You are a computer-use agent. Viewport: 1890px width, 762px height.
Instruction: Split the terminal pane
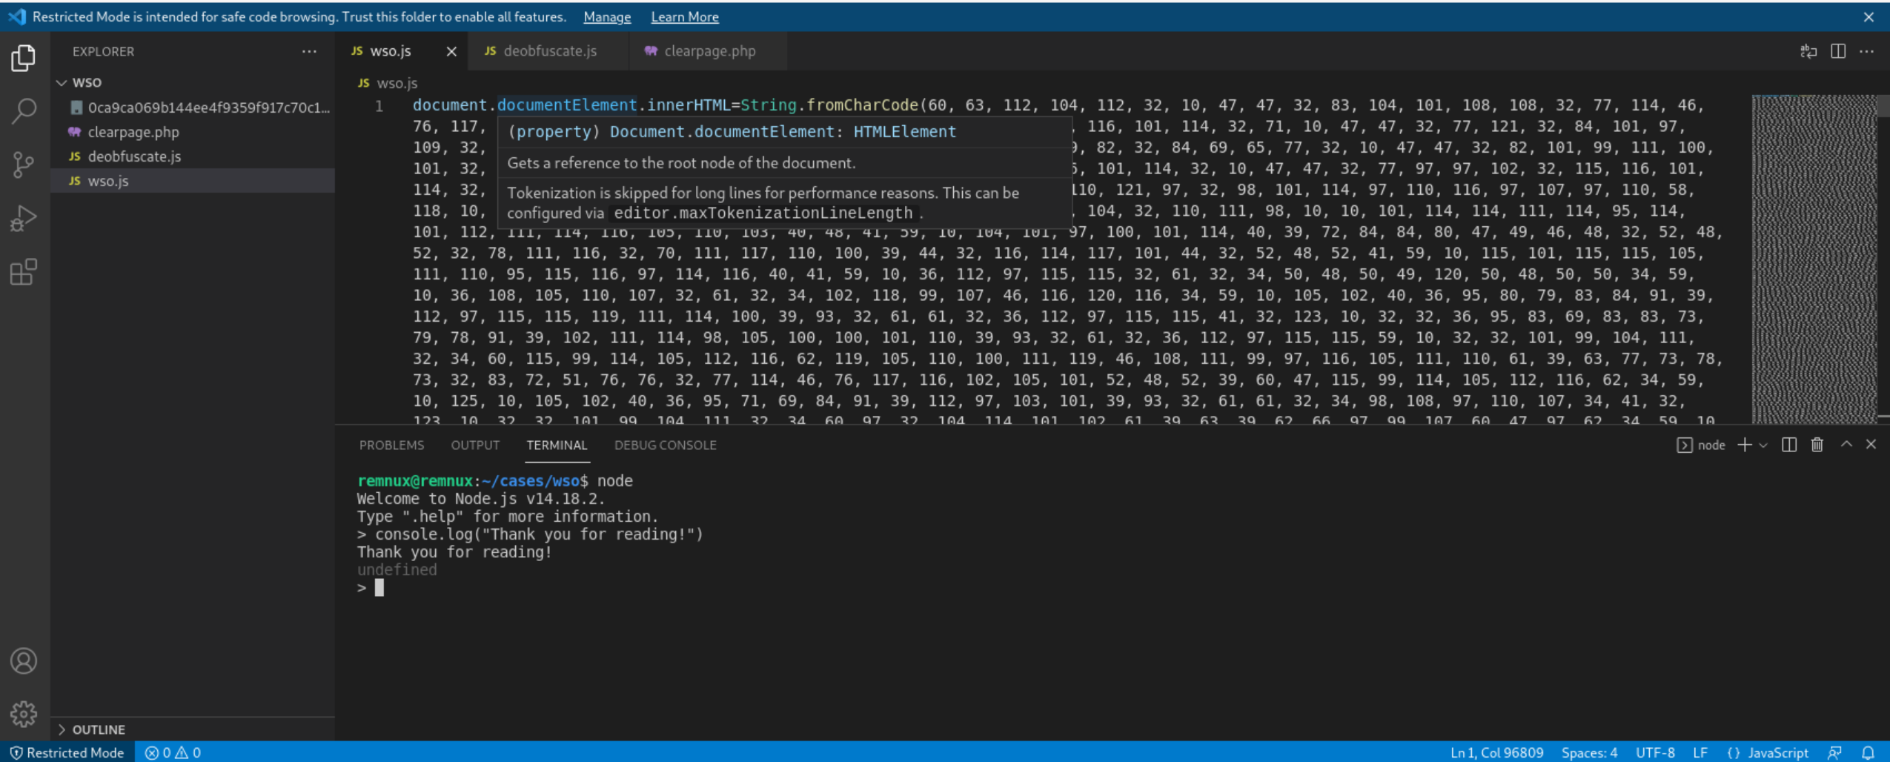[x=1789, y=444]
